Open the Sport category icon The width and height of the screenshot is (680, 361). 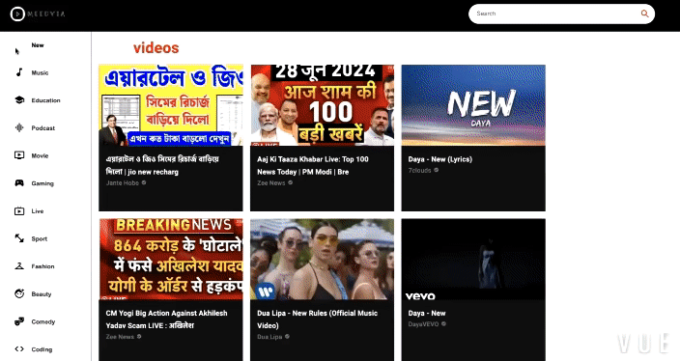(19, 238)
